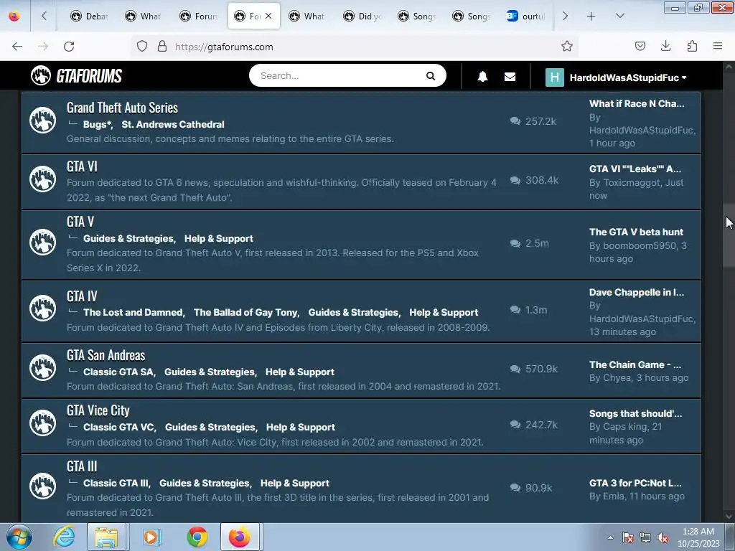Click the GTA Vice City forum icon
The width and height of the screenshot is (735, 551).
(x=42, y=423)
